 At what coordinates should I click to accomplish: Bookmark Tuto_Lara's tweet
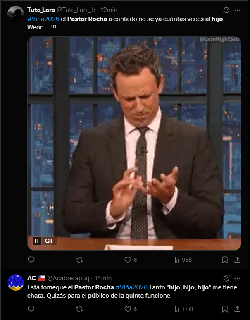point(225,260)
